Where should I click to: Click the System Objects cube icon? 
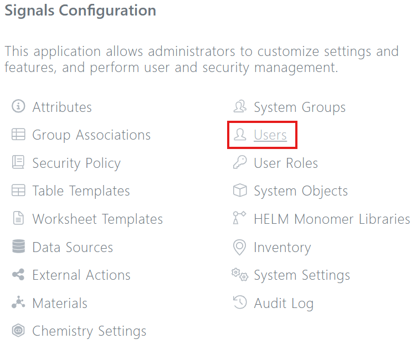coord(239,191)
